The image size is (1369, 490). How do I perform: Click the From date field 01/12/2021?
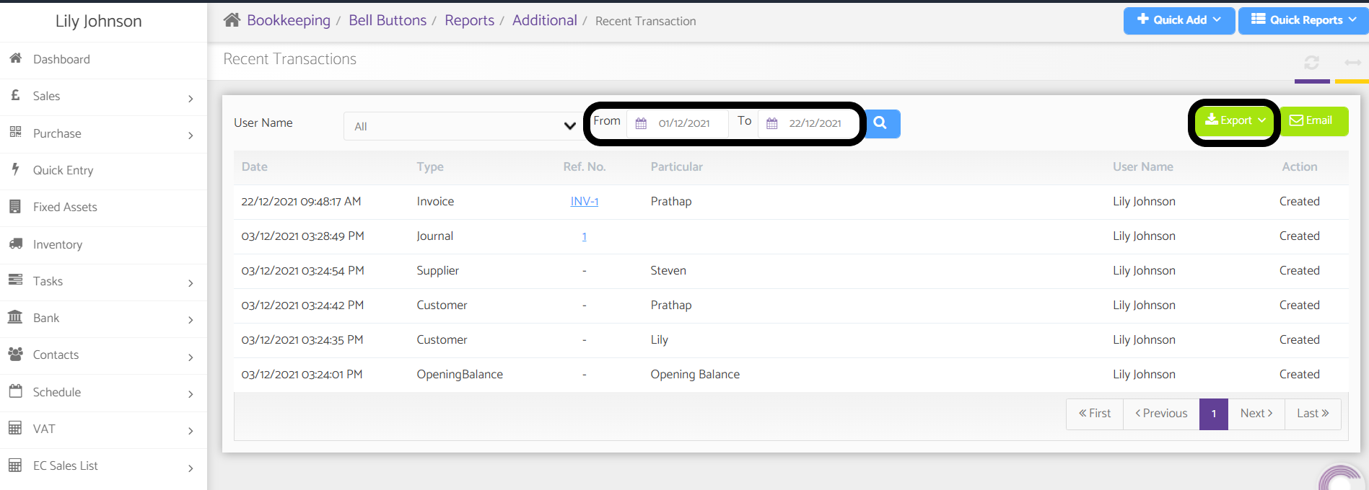tap(684, 123)
